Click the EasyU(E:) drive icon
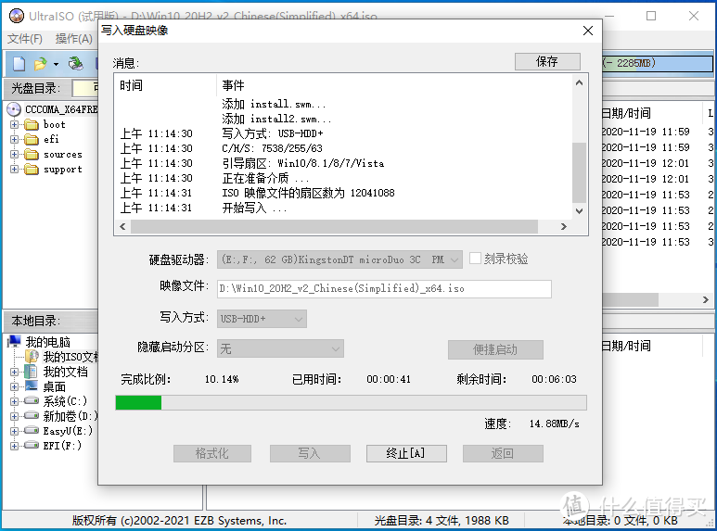This screenshot has height=531, width=717. click(x=32, y=431)
